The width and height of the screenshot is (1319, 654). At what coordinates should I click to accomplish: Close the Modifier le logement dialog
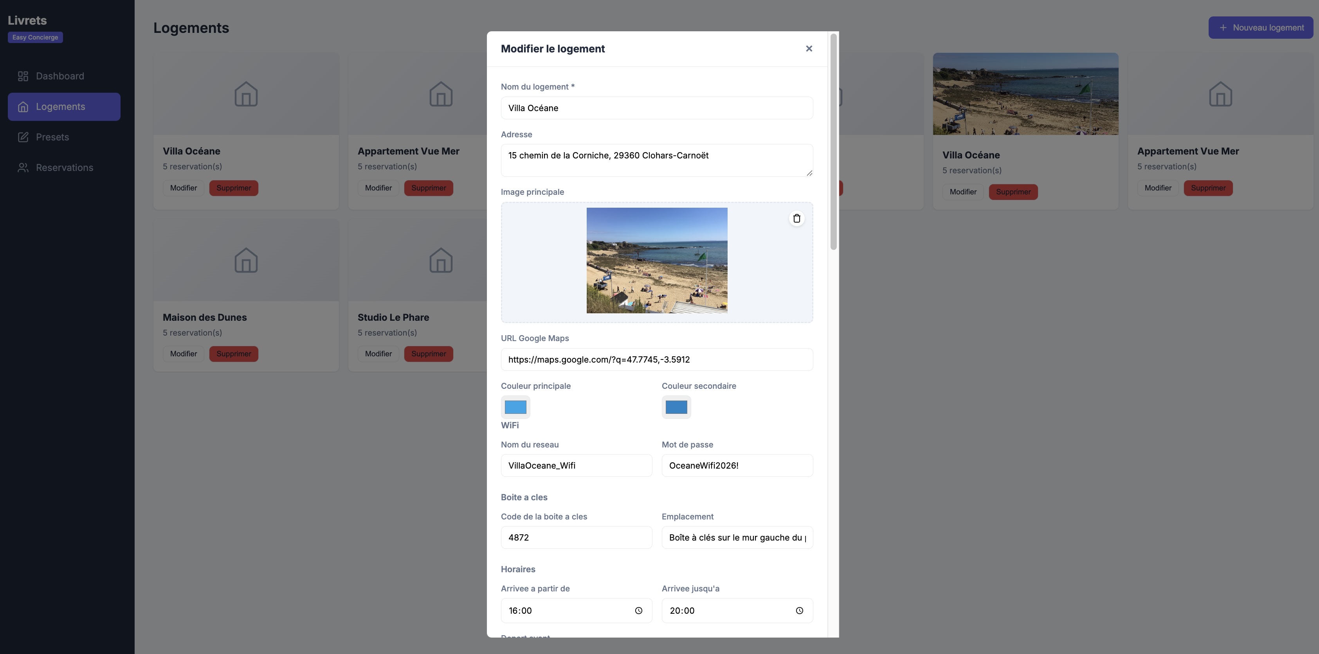[x=809, y=49]
